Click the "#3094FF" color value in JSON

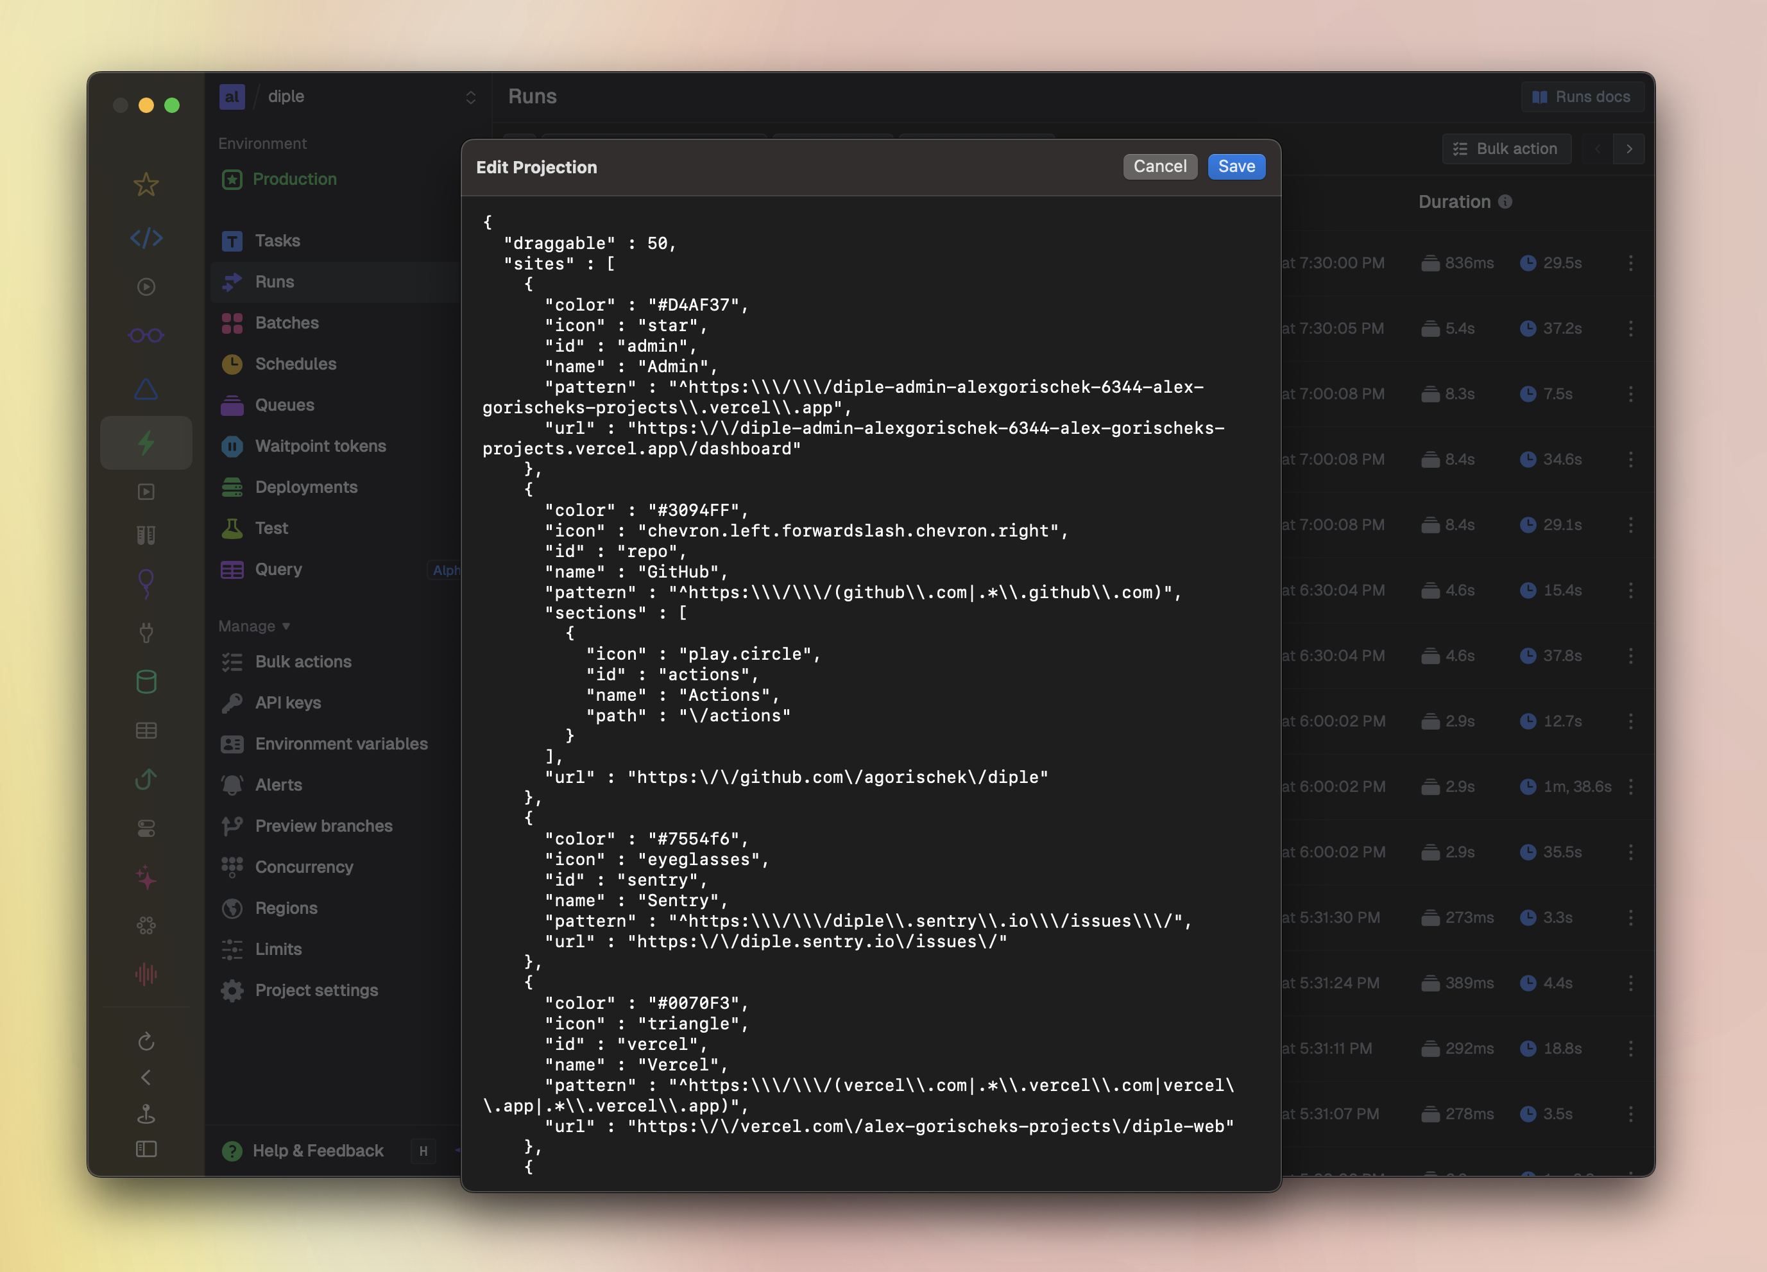tap(694, 510)
